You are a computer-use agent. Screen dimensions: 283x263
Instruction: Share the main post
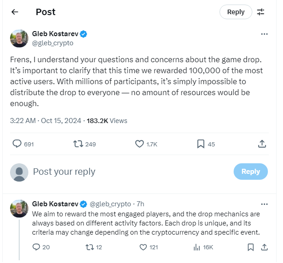click(x=262, y=144)
